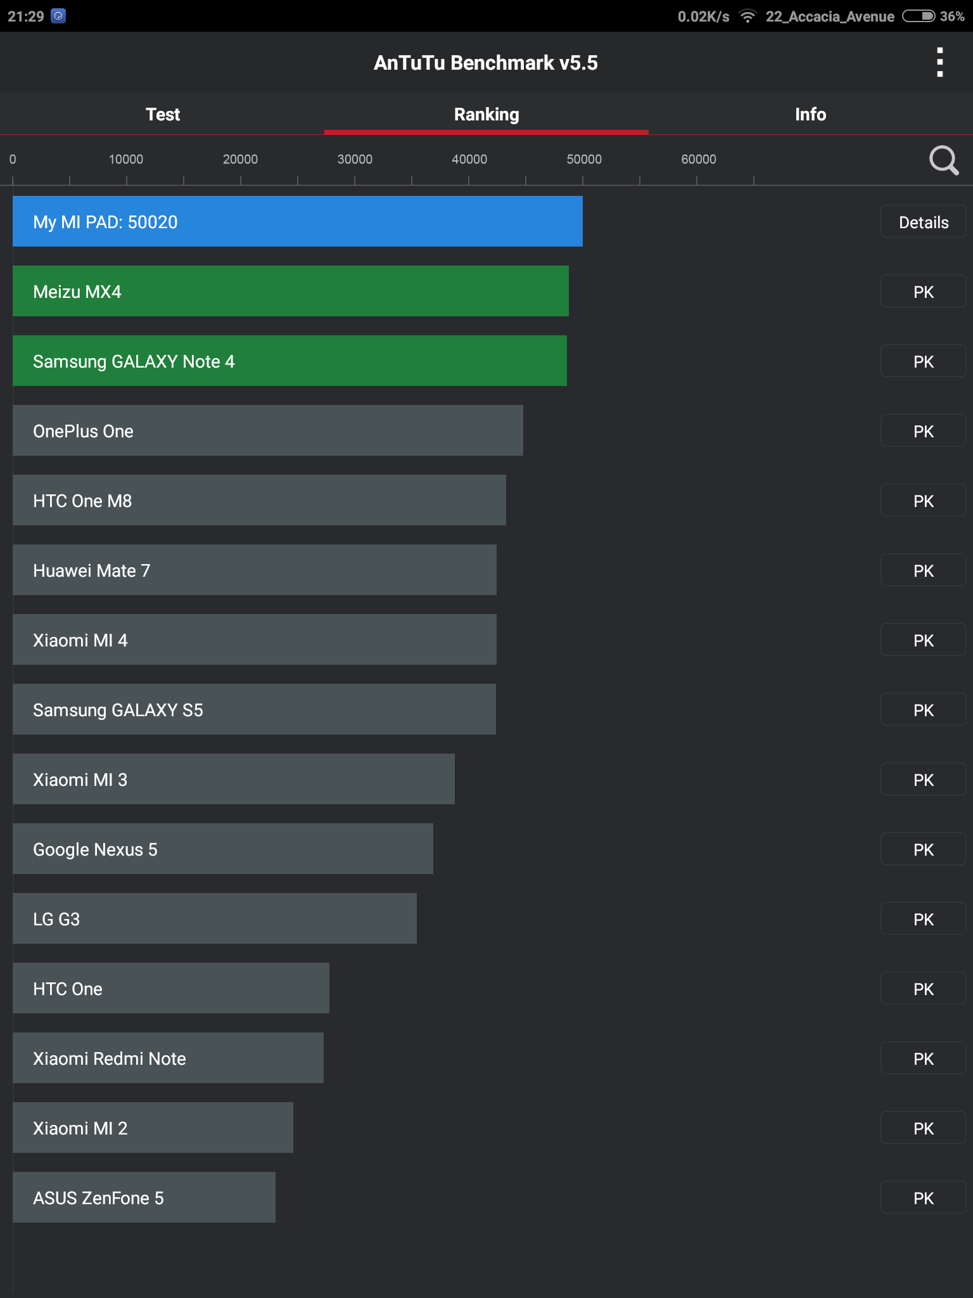Tap PK beside Google Nexus 5
Screen dimensions: 973x1298
tap(923, 849)
